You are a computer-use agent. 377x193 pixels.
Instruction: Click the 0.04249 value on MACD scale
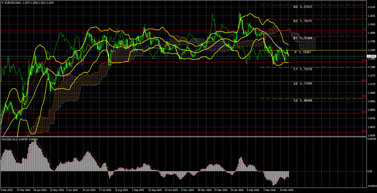pos(371,140)
